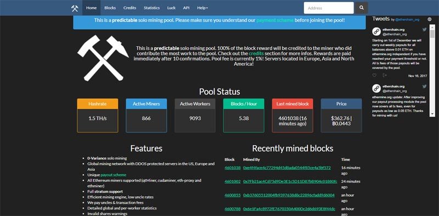
Task: Click the Last mined block card header
Action: click(x=292, y=104)
